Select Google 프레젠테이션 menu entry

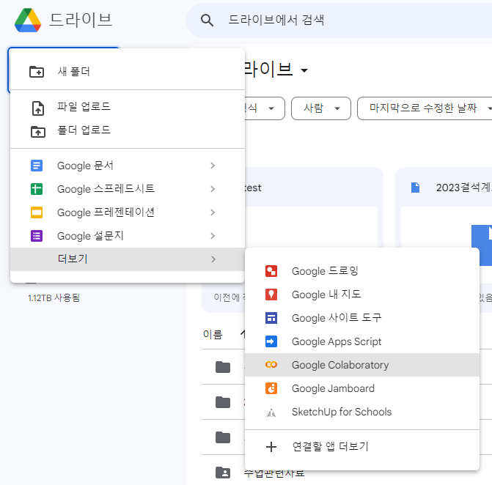pyautogui.click(x=128, y=212)
